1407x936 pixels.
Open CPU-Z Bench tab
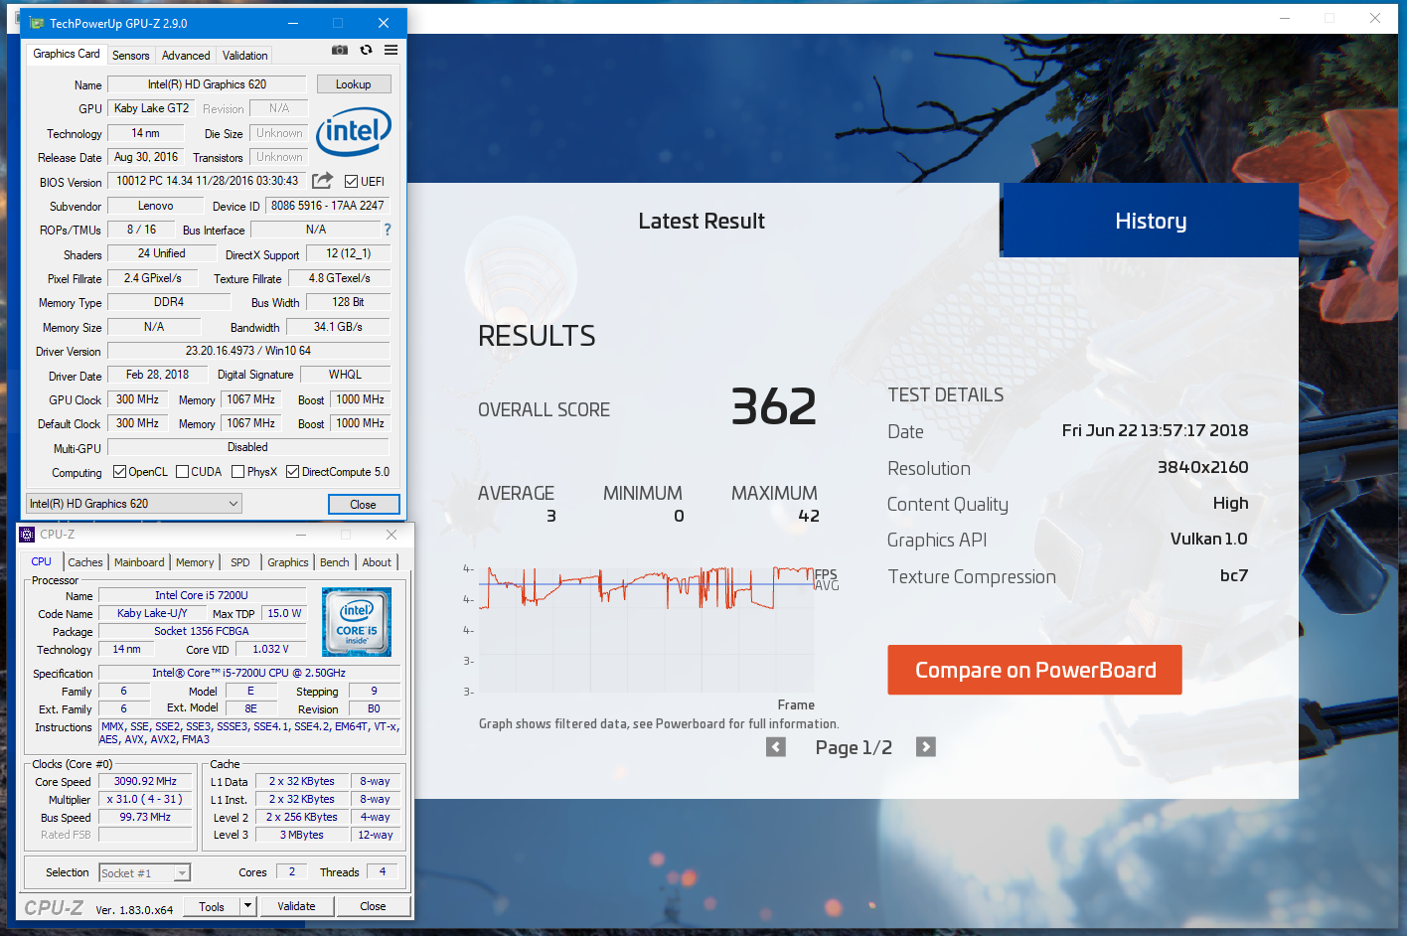coord(335,562)
